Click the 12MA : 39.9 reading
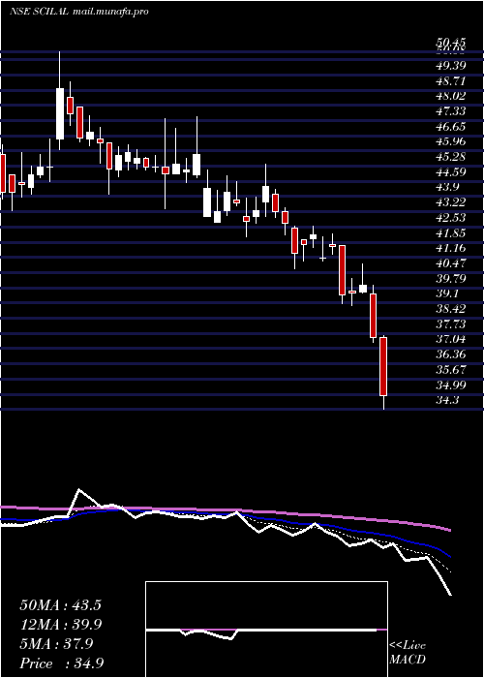The image size is (484, 678). 60,625
